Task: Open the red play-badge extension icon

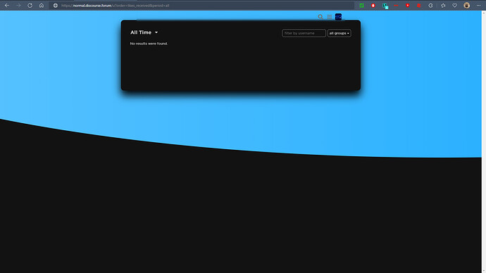Action: tap(408, 5)
